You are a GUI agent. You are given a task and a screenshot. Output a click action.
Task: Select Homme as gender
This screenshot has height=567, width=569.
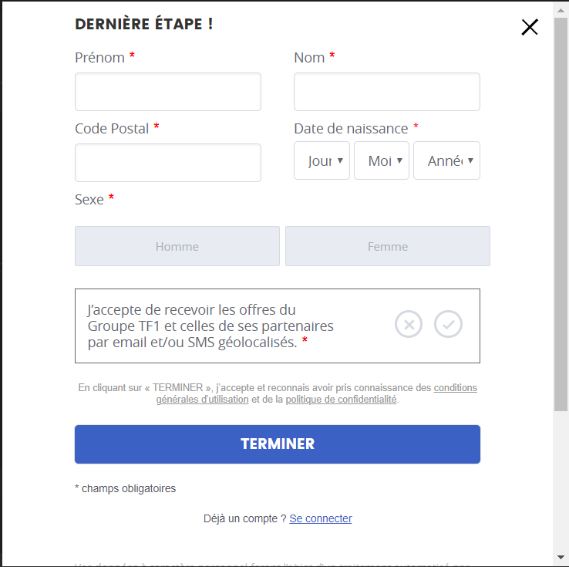pos(177,246)
